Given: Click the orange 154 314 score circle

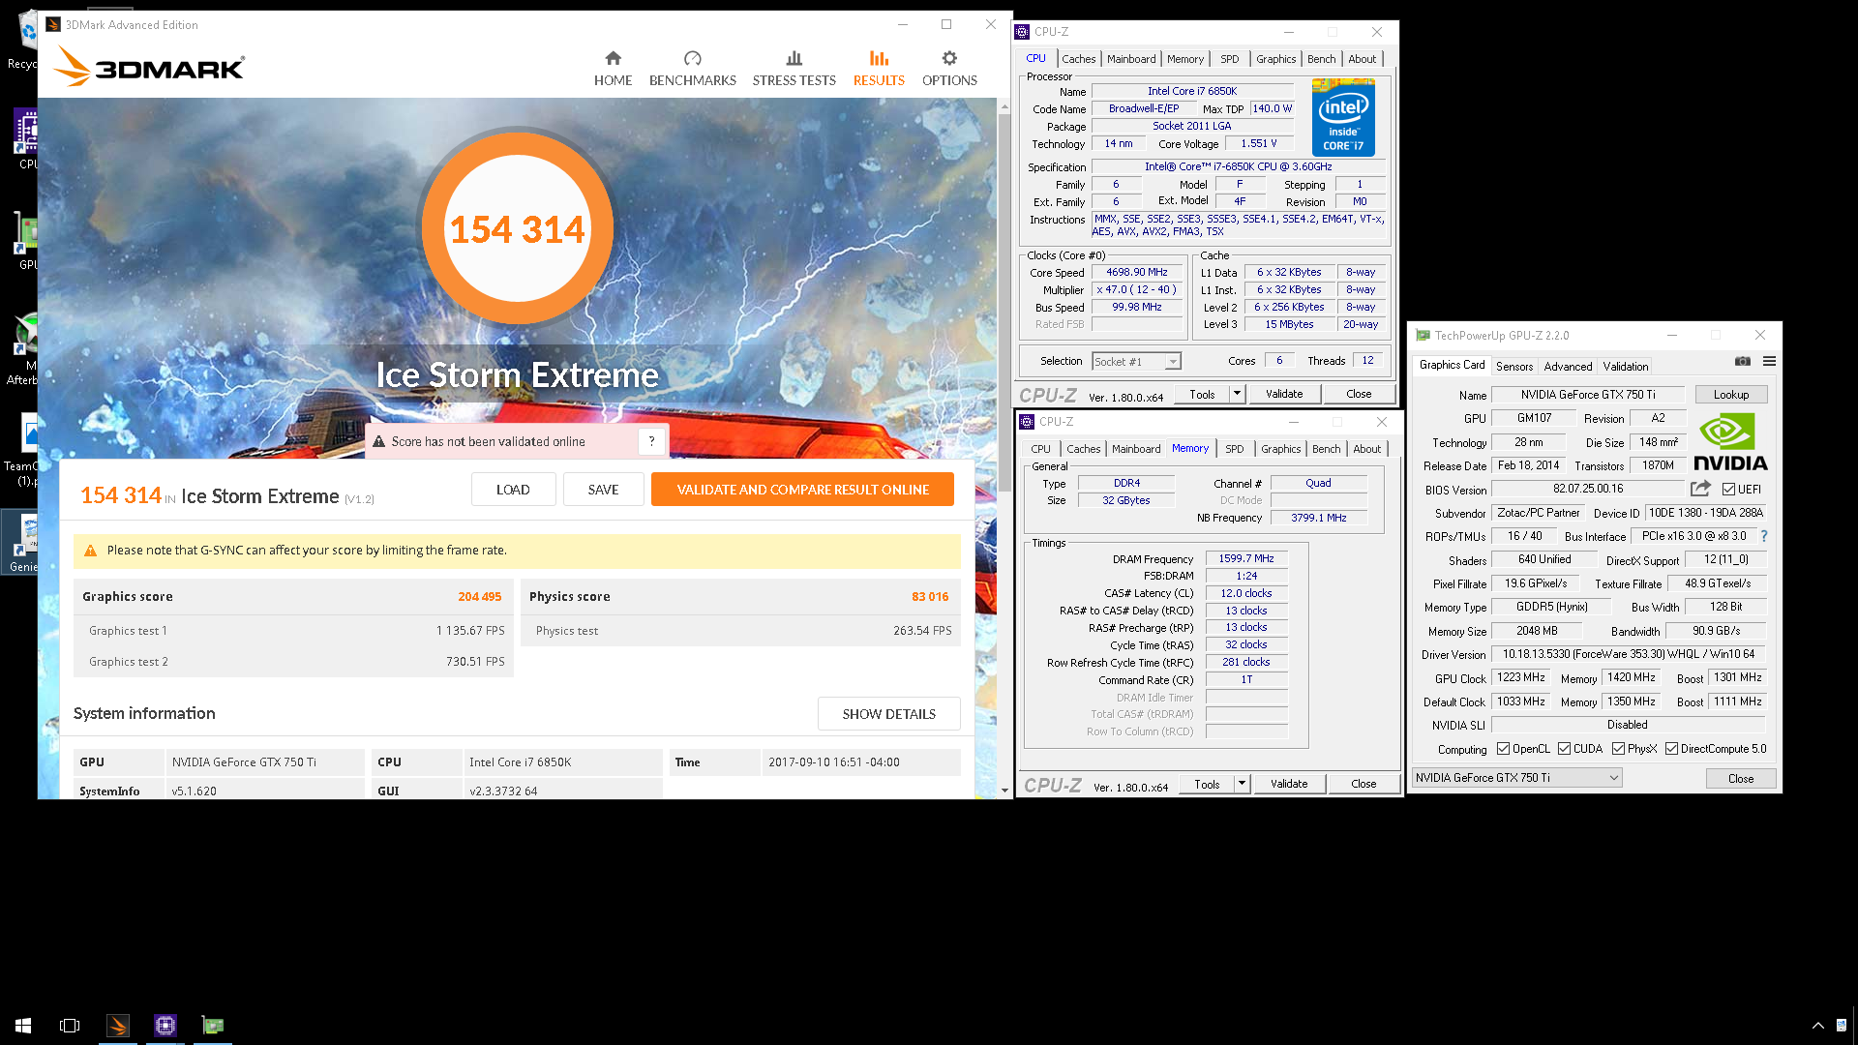Looking at the screenshot, I should click(517, 228).
